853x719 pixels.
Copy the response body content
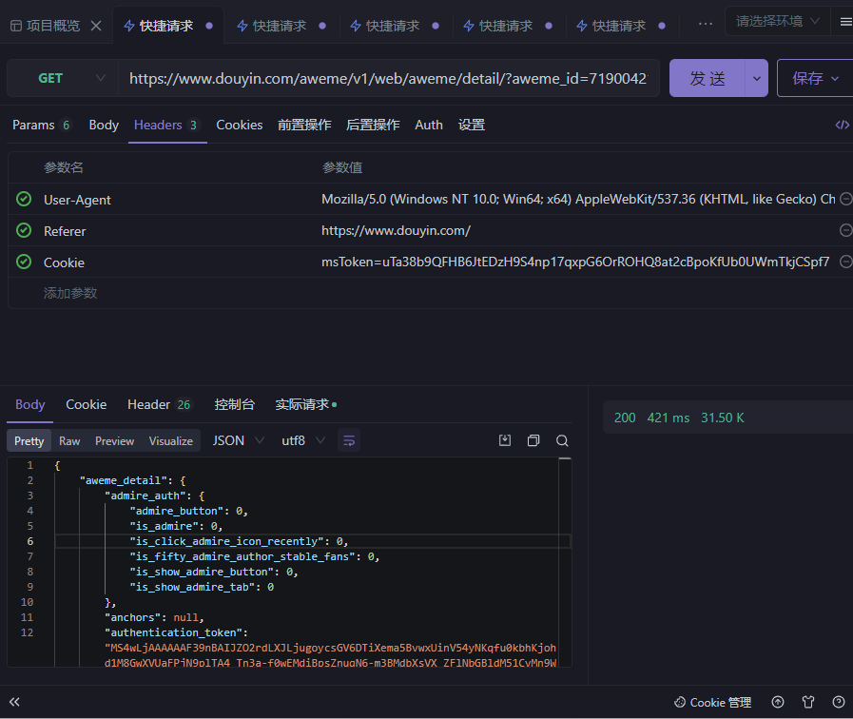[x=533, y=440]
